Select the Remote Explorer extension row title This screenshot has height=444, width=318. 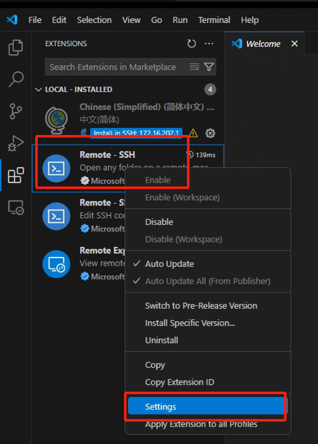point(102,250)
